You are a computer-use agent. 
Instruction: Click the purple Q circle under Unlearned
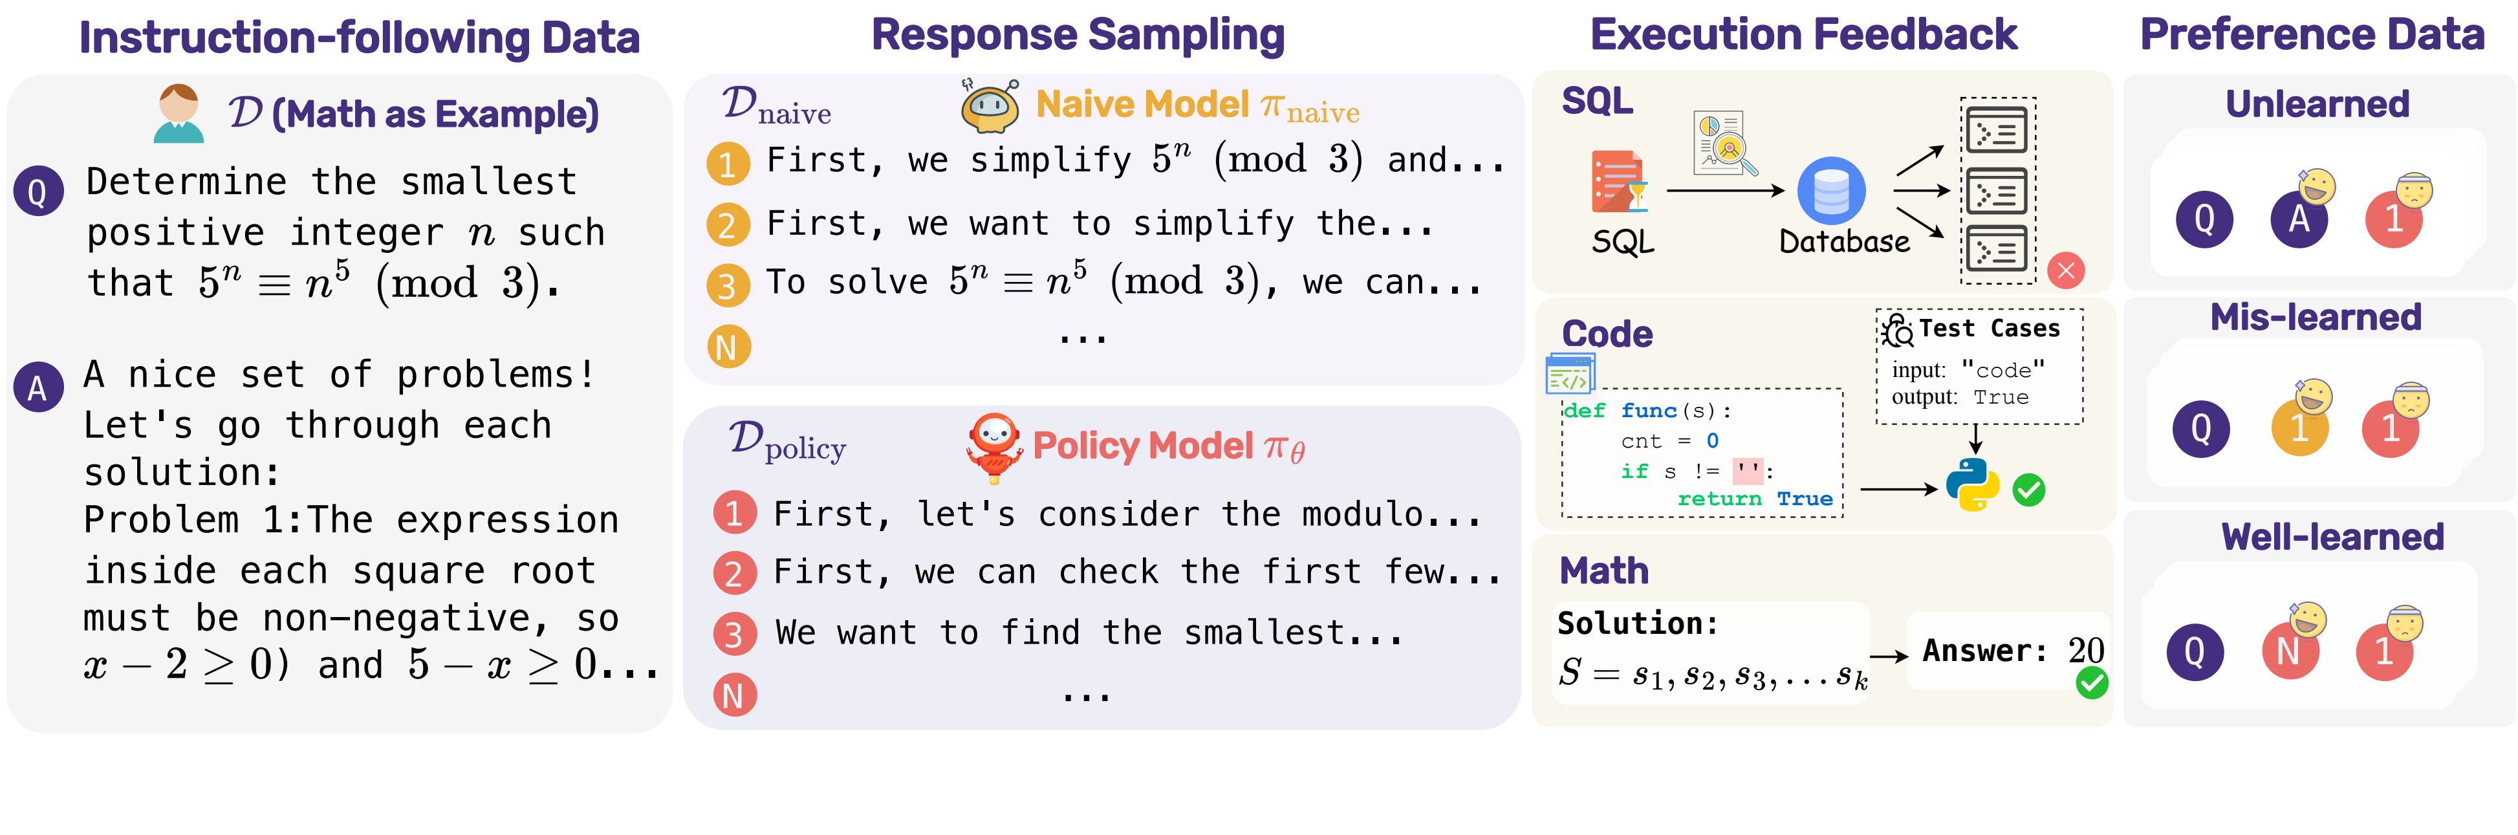pos(2204,218)
